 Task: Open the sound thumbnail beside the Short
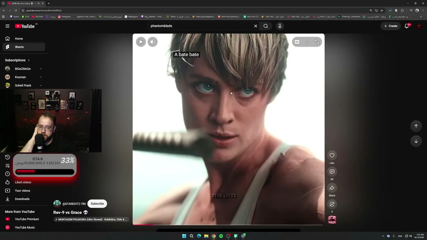(x=332, y=220)
